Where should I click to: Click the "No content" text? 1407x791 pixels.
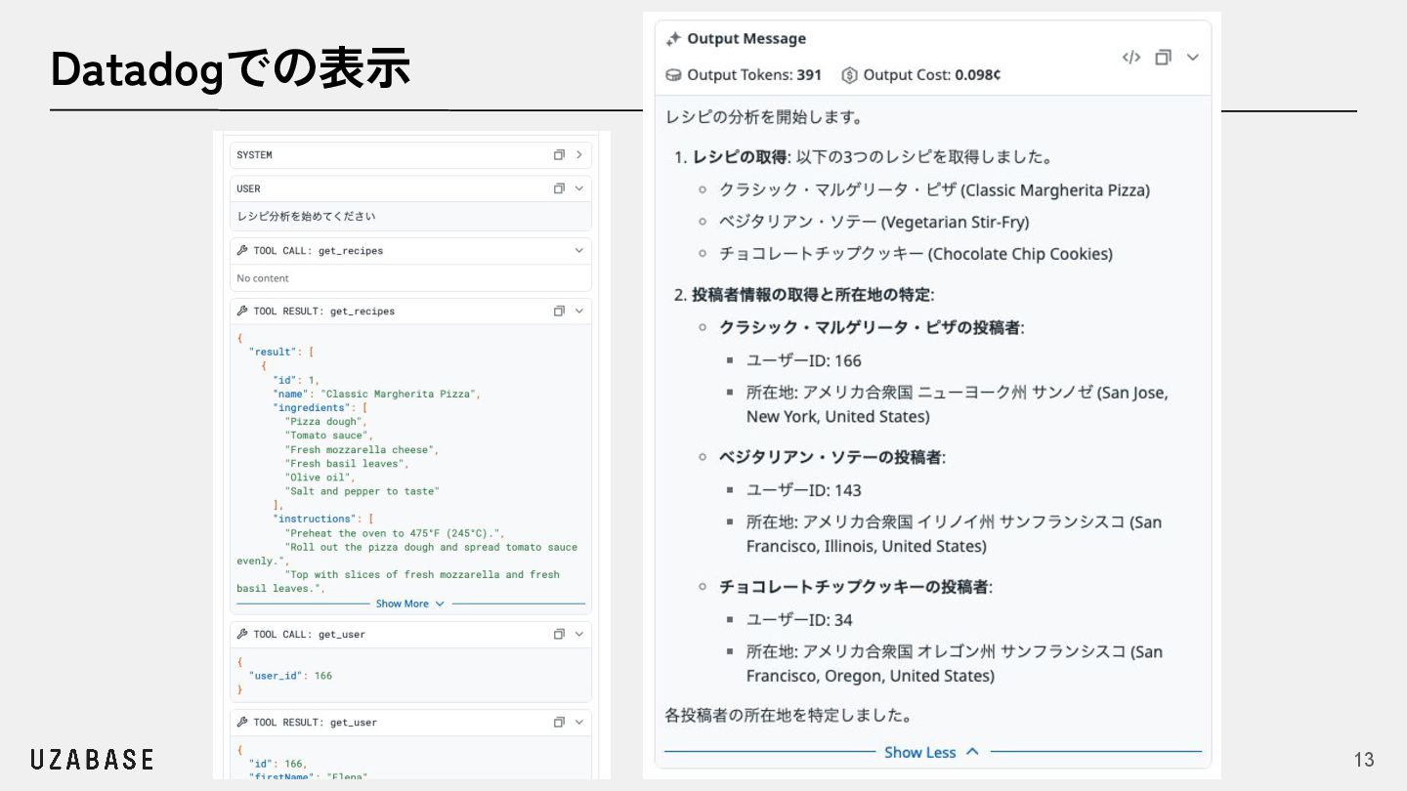(x=263, y=278)
